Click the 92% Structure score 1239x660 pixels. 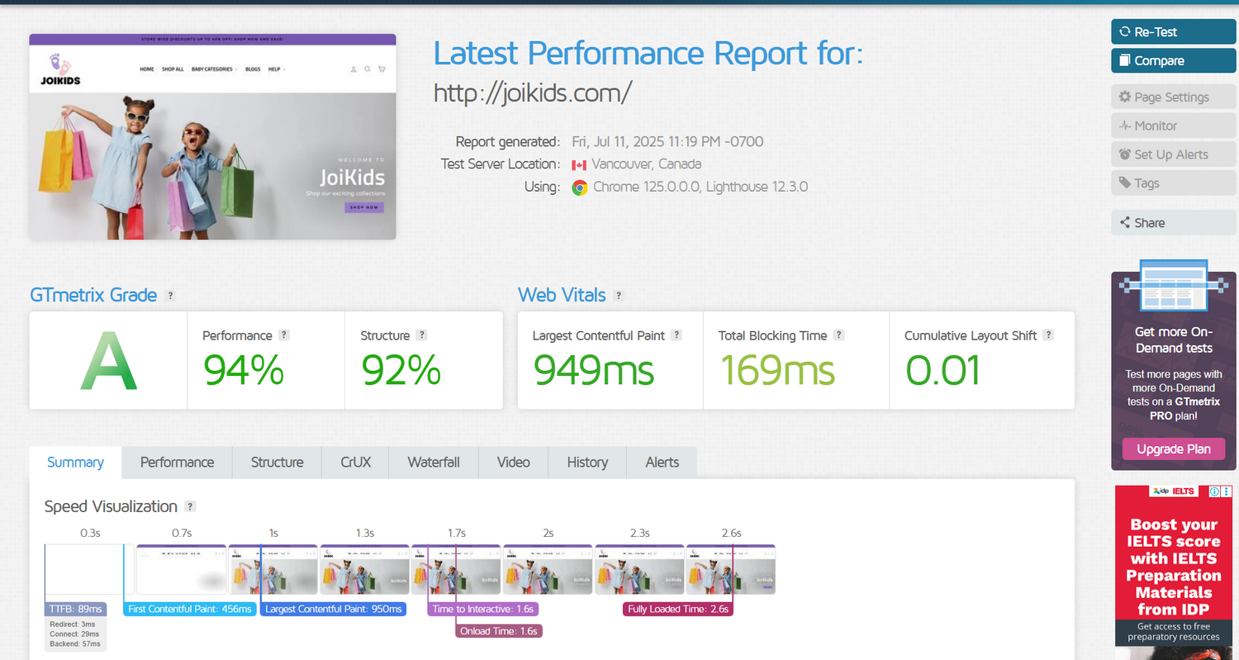tap(401, 369)
